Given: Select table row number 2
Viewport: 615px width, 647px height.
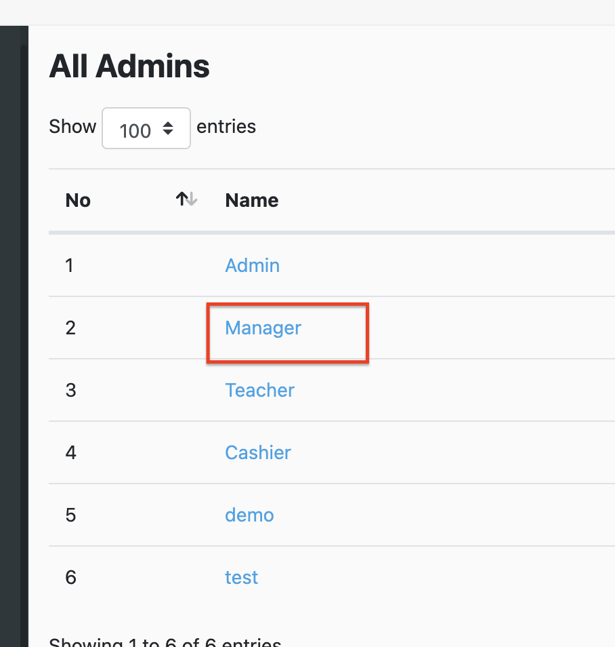Looking at the screenshot, I should tap(332, 328).
